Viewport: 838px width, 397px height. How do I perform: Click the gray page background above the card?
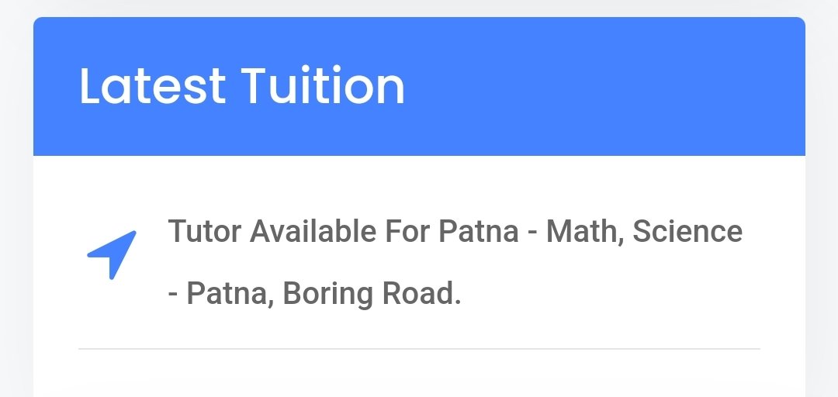[x=419, y=8]
